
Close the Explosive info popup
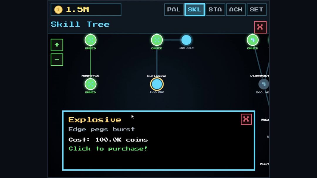pyautogui.click(x=246, y=119)
